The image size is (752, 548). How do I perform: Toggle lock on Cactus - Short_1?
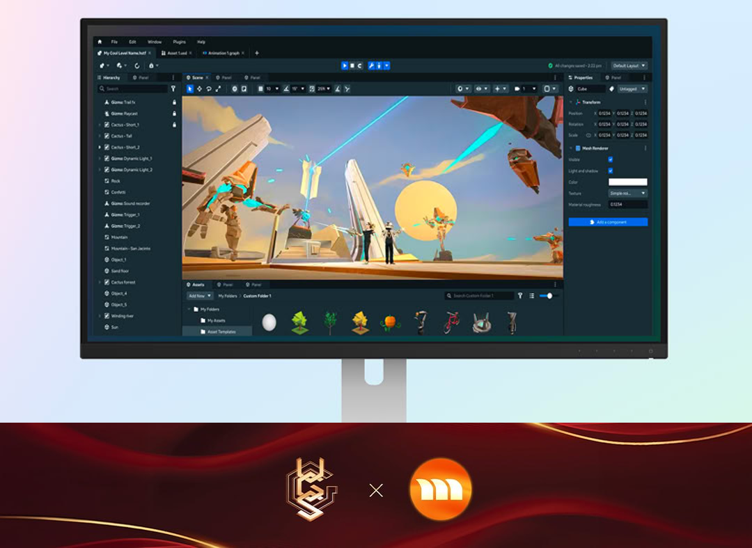click(174, 125)
